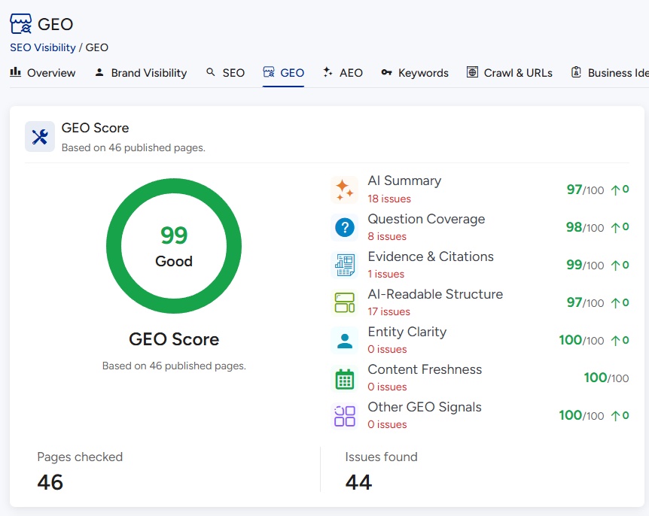Click the up arrow beside Entity Clarity score
This screenshot has height=516, width=649.
pyautogui.click(x=615, y=340)
